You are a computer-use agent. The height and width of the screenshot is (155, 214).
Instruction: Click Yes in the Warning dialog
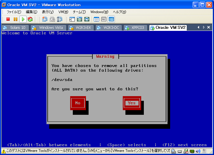click(x=132, y=103)
